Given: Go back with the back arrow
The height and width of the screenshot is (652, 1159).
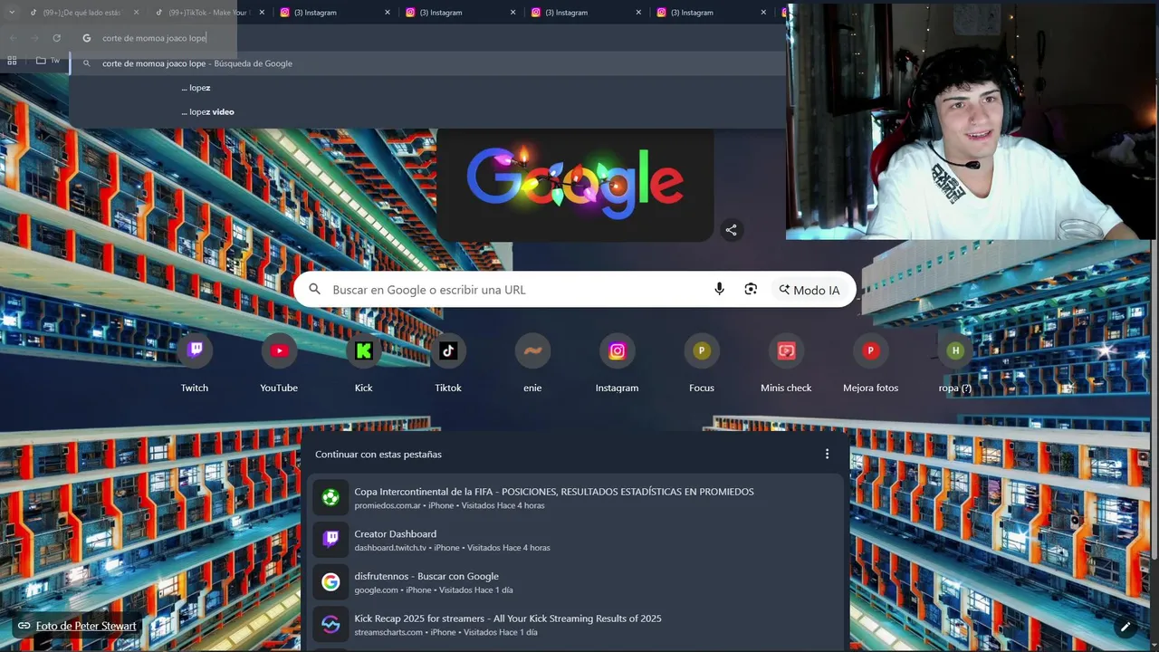Looking at the screenshot, I should [13, 38].
